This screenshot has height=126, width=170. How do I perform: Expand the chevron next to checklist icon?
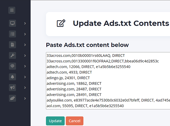click(x=25, y=34)
